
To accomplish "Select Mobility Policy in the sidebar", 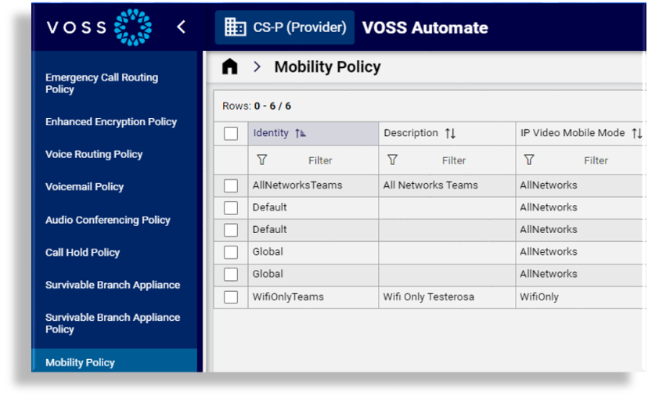I will click(x=114, y=362).
